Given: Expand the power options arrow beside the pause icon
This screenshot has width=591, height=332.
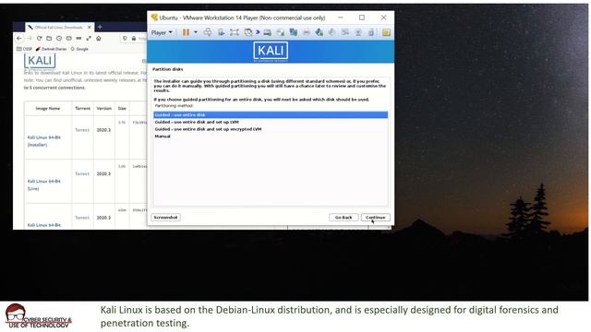Looking at the screenshot, I should click(196, 32).
